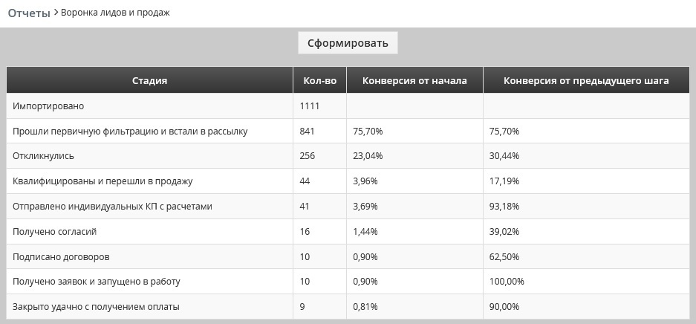Select the Импортировано stage row
The width and height of the screenshot is (696, 324).
click(348, 106)
